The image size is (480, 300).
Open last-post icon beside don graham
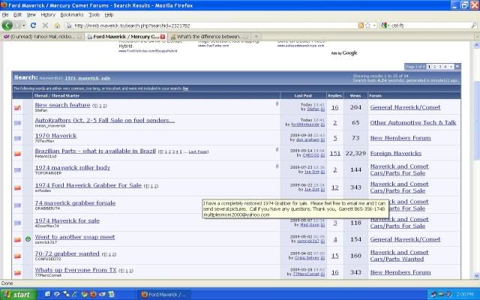click(322, 140)
